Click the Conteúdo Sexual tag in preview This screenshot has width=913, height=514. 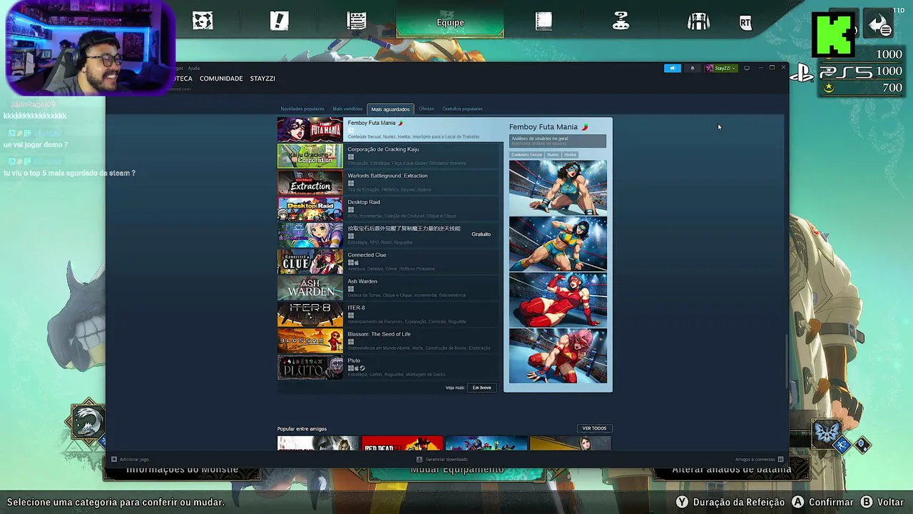[x=526, y=155]
